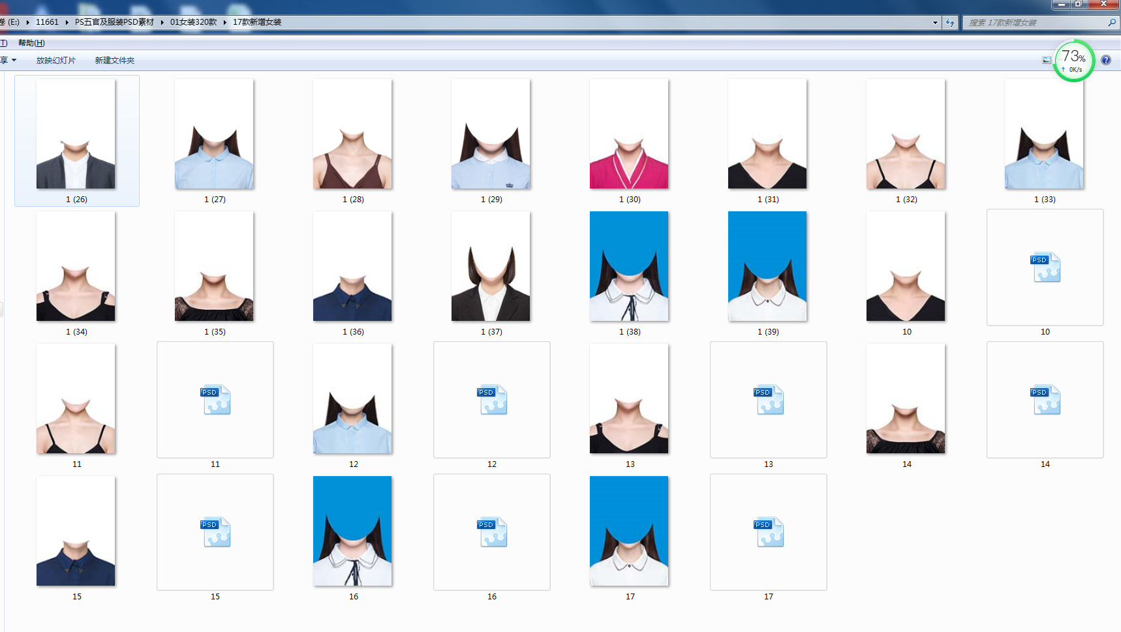Select the PSD file icon named 17
This screenshot has width=1121, height=632.
coord(769,532)
